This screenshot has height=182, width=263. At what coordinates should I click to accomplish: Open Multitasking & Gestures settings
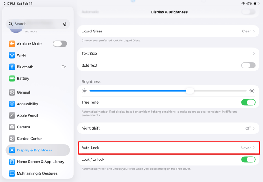(x=38, y=173)
